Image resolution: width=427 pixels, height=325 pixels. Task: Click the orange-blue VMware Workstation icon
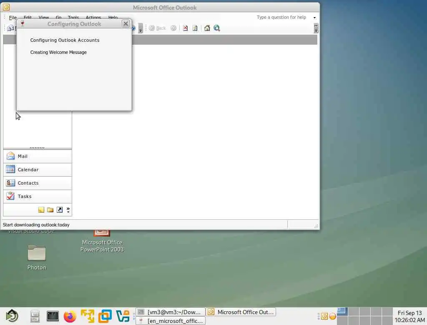click(105, 316)
